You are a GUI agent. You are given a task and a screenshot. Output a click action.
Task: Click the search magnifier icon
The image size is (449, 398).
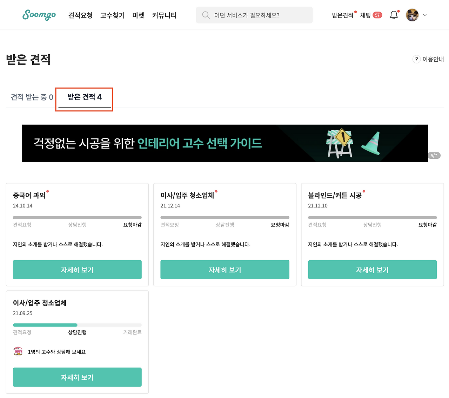(206, 15)
